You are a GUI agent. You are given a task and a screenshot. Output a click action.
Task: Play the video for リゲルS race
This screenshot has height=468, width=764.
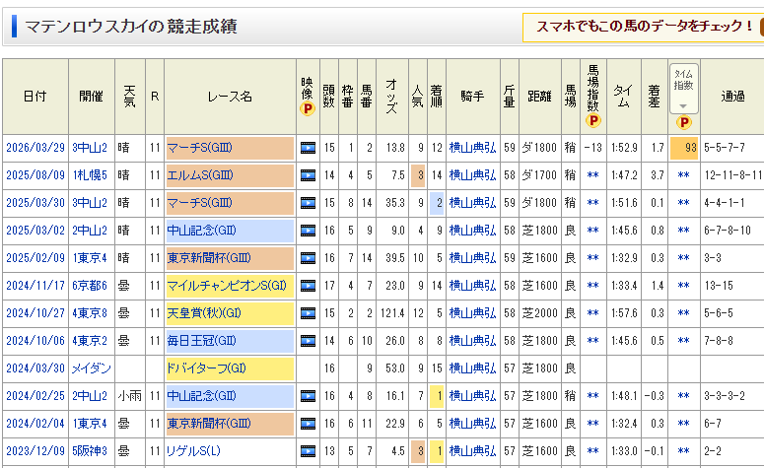(308, 451)
